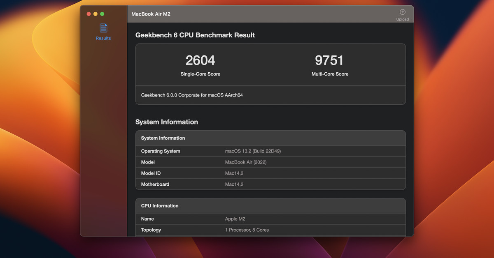Click the single-core score value 2604
This screenshot has width=494, height=258.
pos(200,60)
